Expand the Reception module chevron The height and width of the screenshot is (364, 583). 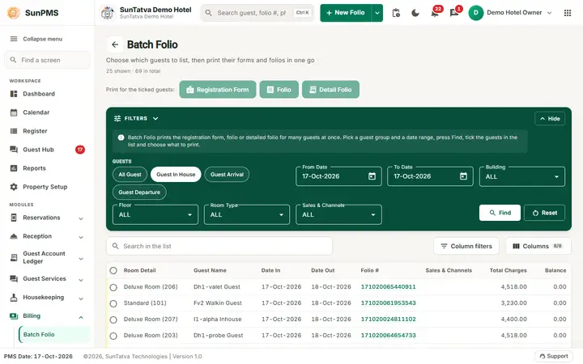click(81, 237)
